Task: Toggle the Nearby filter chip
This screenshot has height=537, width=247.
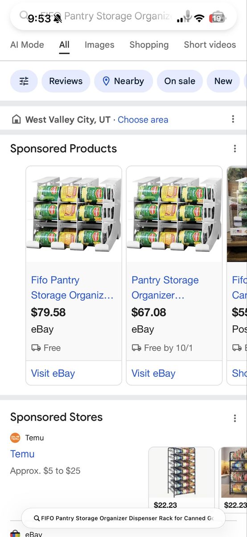Action: 123,81
